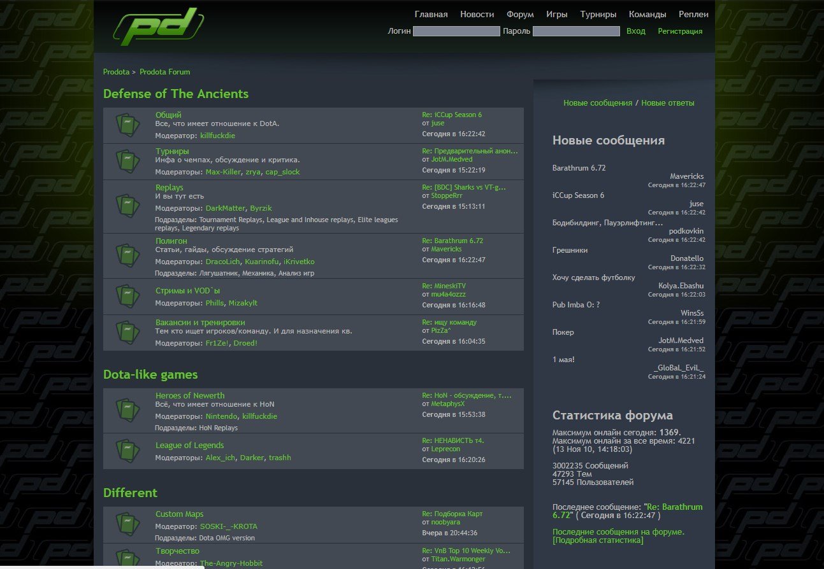Open the Игры menu item
This screenshot has height=569, width=824.
pyautogui.click(x=557, y=14)
